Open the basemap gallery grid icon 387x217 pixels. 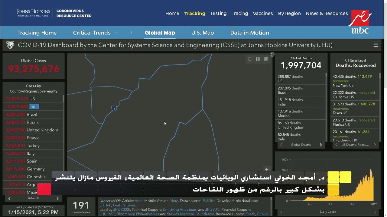tap(266, 59)
